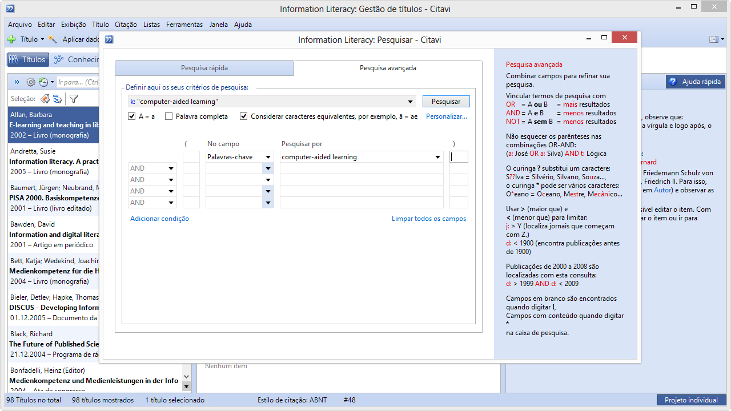The width and height of the screenshot is (731, 411).
Task: Click the Pesquisar button
Action: [x=446, y=102]
